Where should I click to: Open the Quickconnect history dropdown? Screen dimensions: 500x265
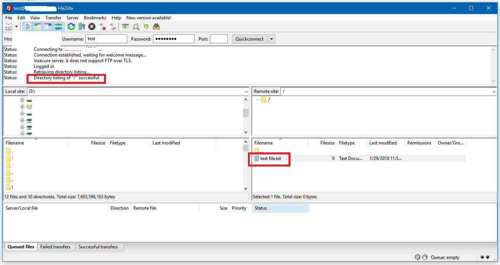pyautogui.click(x=271, y=39)
